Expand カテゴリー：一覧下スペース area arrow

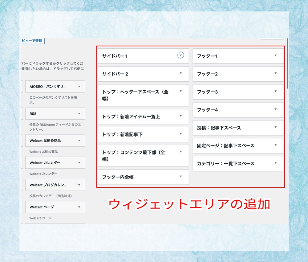(x=276, y=163)
